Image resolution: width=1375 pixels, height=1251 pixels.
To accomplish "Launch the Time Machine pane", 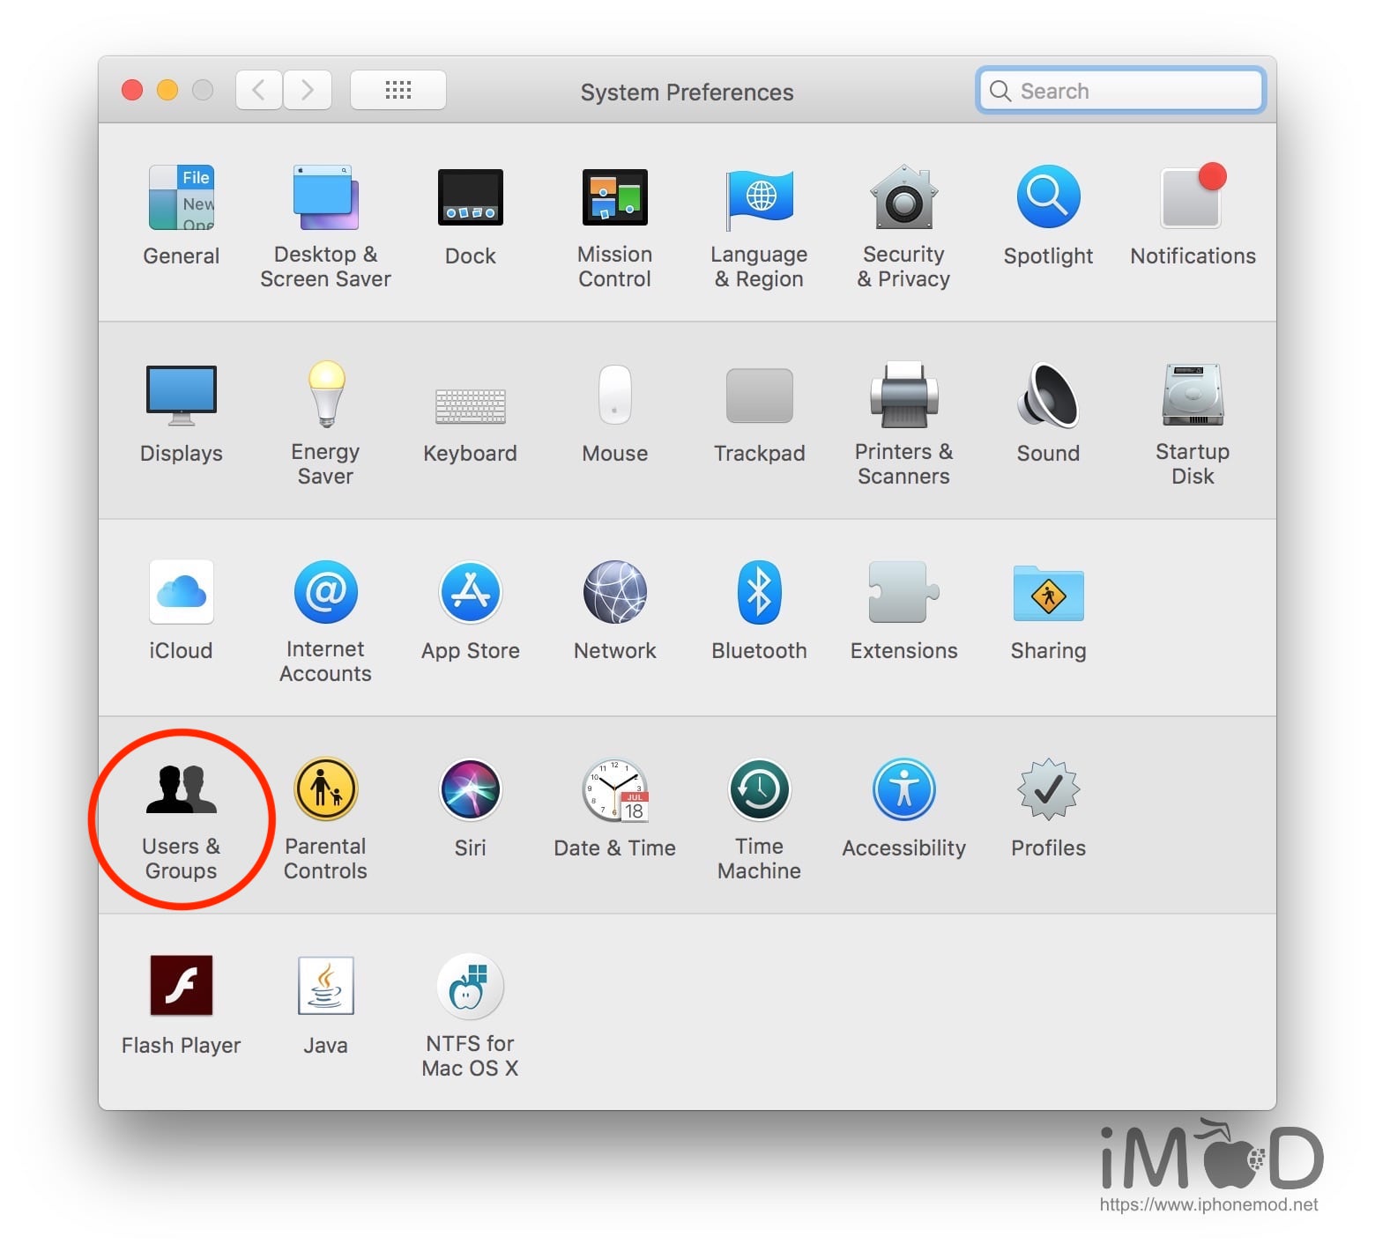I will 759,790.
